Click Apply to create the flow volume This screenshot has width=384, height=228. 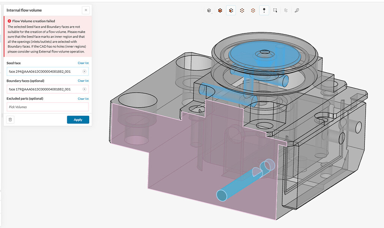tap(78, 119)
